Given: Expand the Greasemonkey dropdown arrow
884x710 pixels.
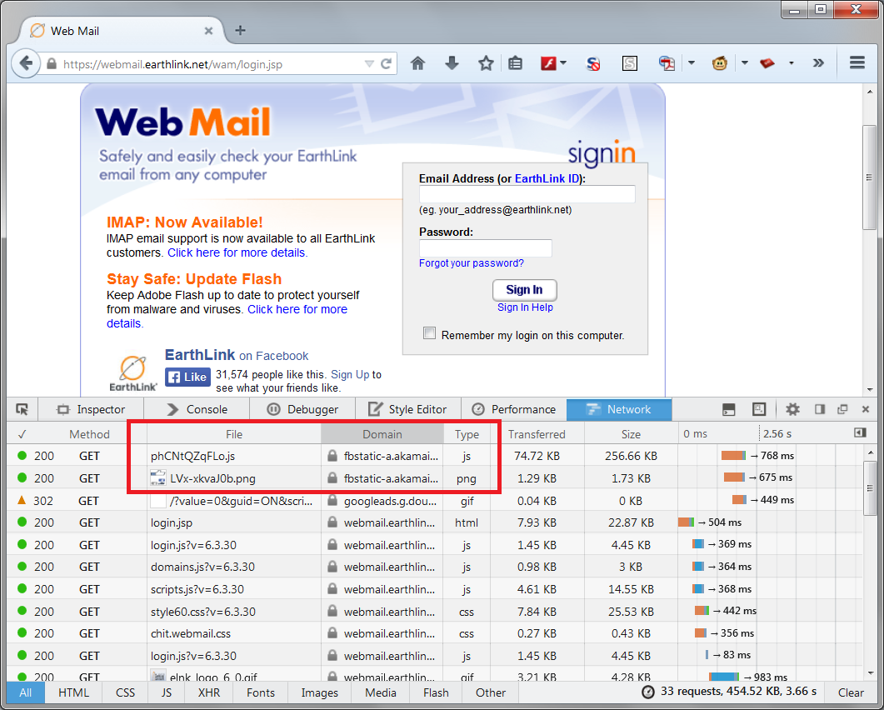Looking at the screenshot, I should (744, 63).
